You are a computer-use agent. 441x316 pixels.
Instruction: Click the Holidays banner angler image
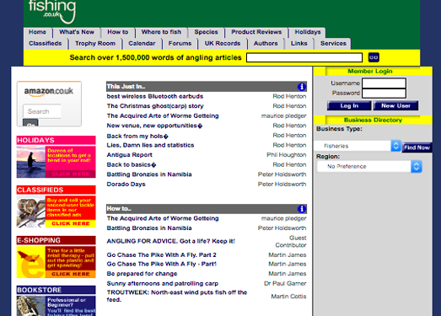[31, 162]
